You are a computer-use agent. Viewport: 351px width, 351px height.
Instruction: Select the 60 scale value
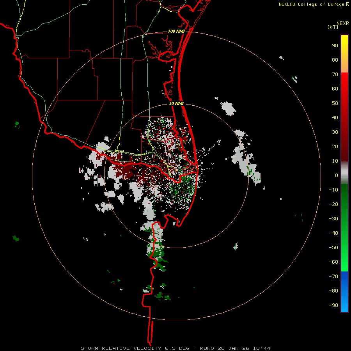(x=335, y=89)
